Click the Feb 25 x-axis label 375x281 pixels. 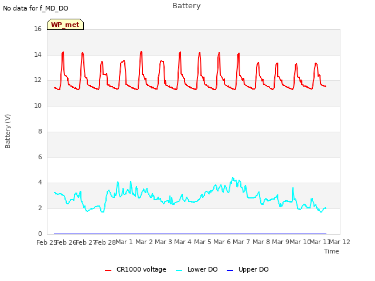[46, 242]
